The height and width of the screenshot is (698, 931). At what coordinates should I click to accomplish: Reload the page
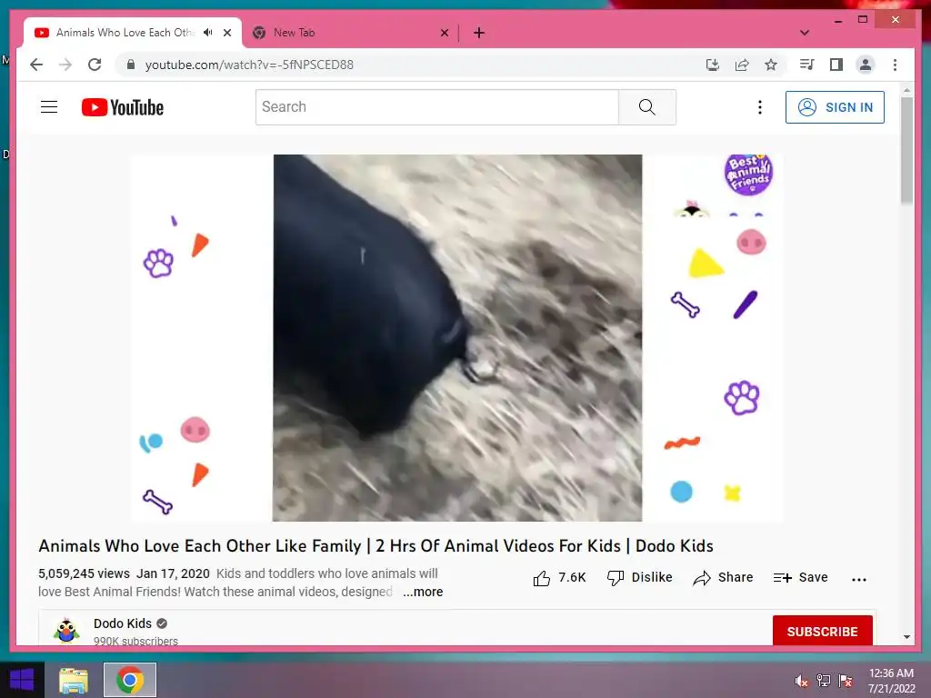pos(95,65)
